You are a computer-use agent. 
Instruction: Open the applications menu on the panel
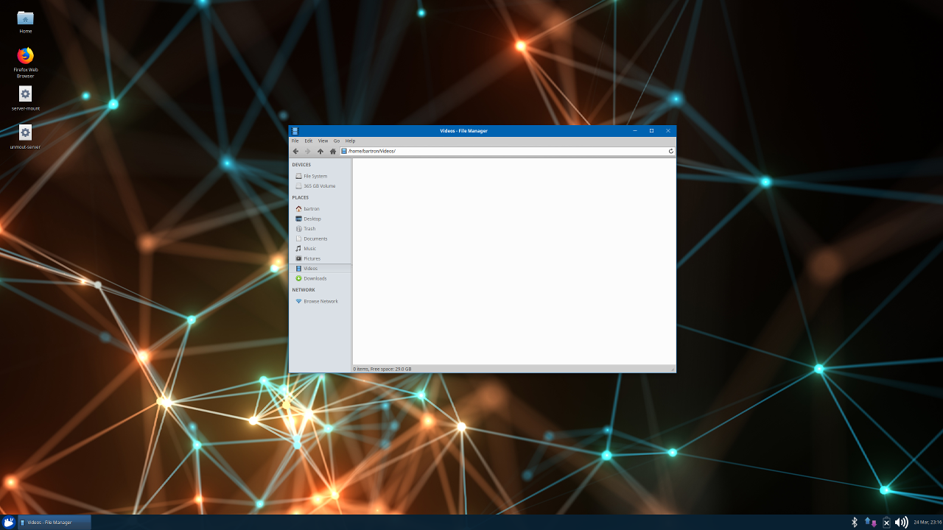point(9,523)
